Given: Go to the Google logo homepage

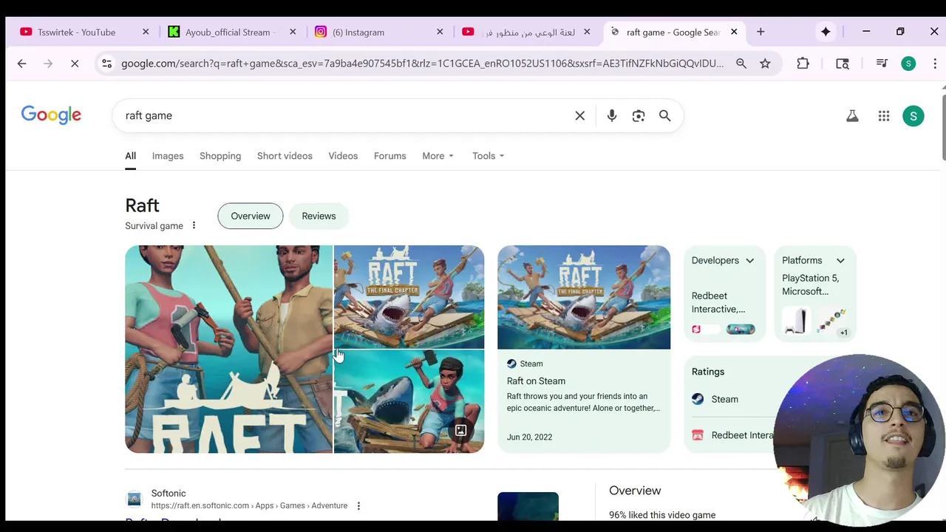Looking at the screenshot, I should pyautogui.click(x=51, y=115).
